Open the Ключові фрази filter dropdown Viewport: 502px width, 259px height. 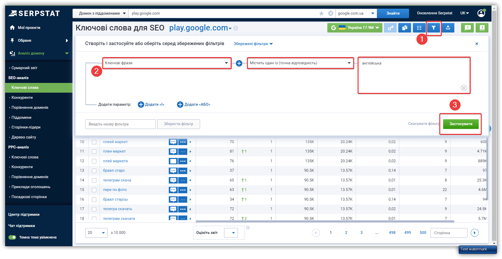(x=167, y=63)
